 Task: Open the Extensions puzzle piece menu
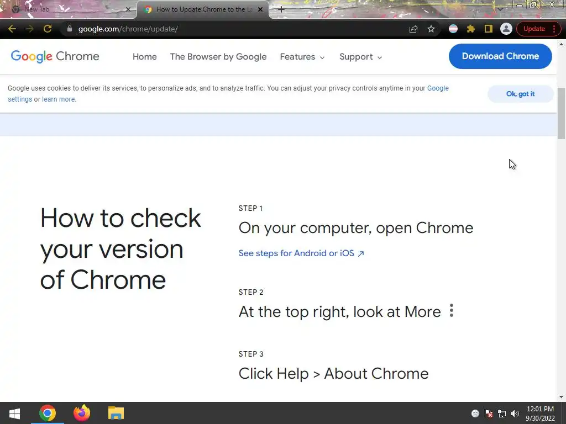[471, 29]
